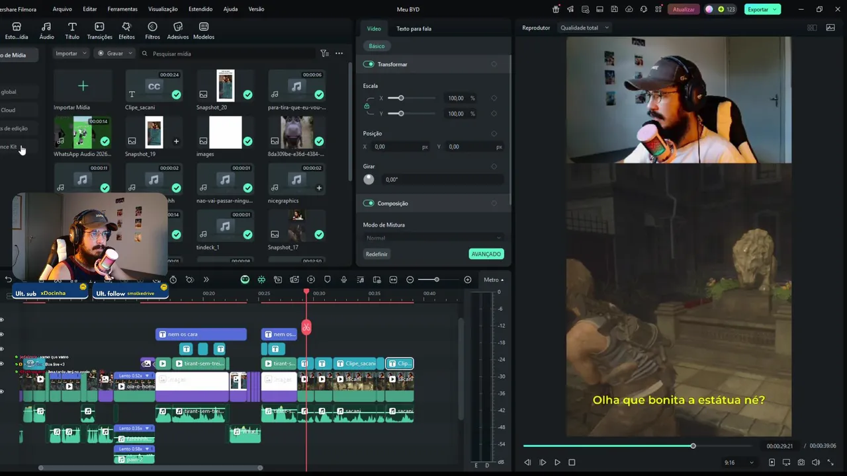
Task: Switch to Texto para fala tab
Action: pos(414,28)
